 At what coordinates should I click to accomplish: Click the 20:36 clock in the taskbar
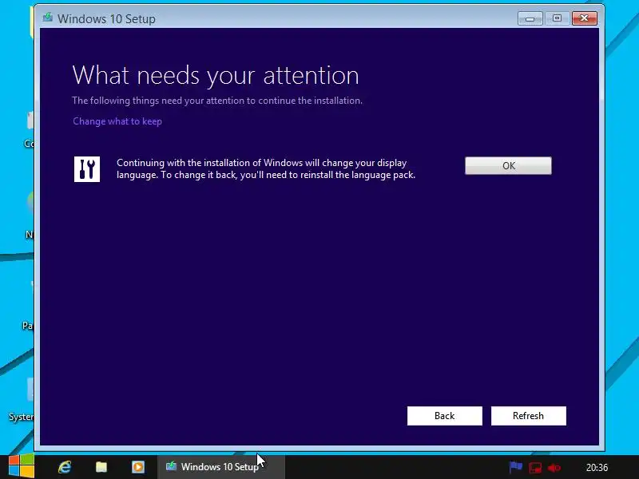pos(597,468)
